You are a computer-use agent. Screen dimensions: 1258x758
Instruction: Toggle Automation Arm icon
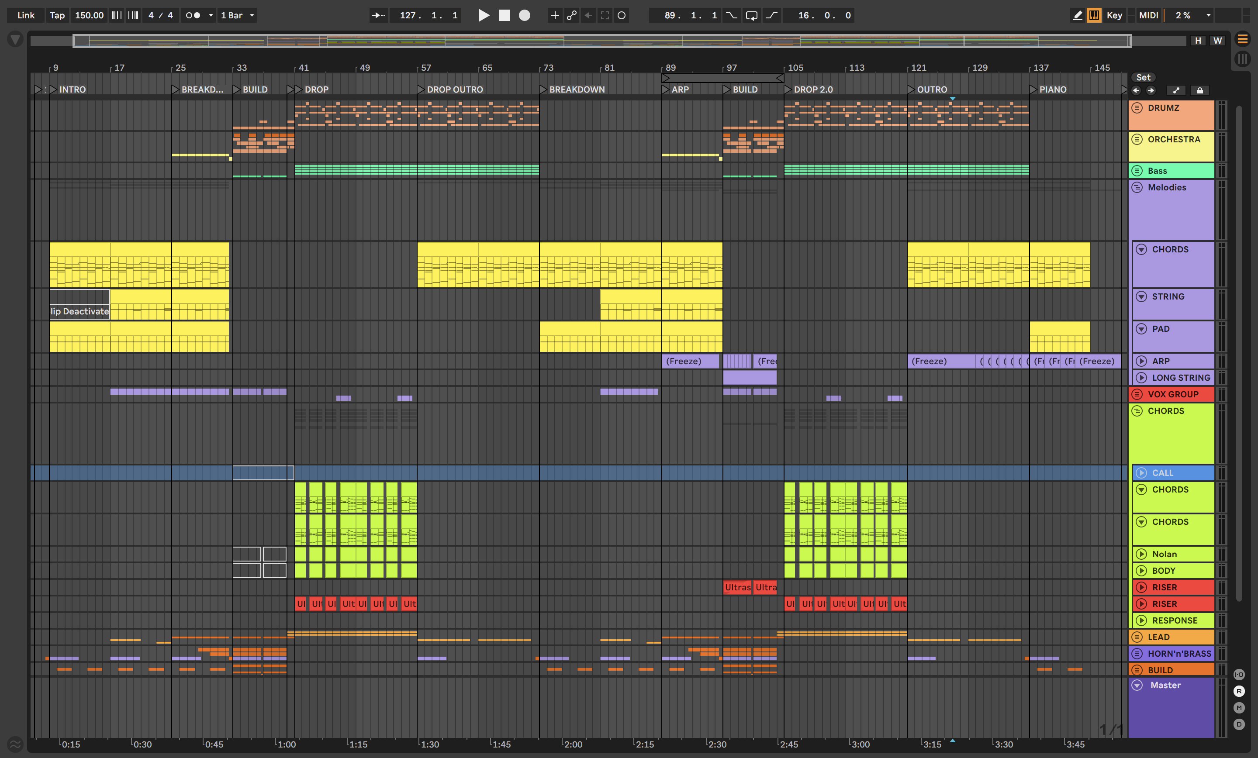[x=571, y=15]
